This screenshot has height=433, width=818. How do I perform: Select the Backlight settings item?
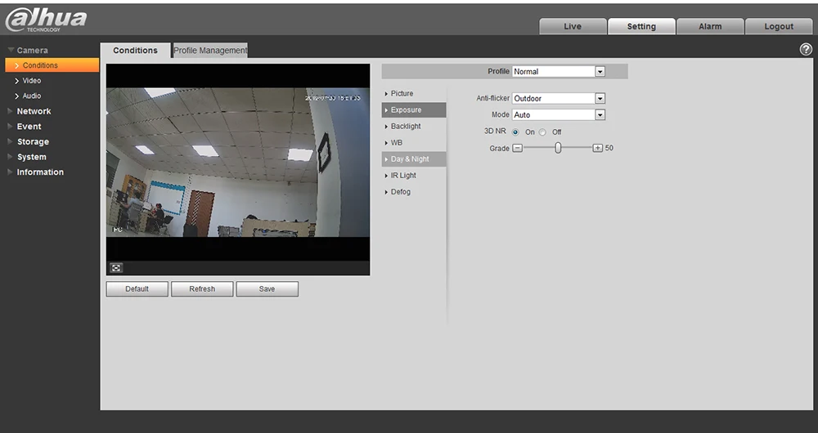point(414,126)
